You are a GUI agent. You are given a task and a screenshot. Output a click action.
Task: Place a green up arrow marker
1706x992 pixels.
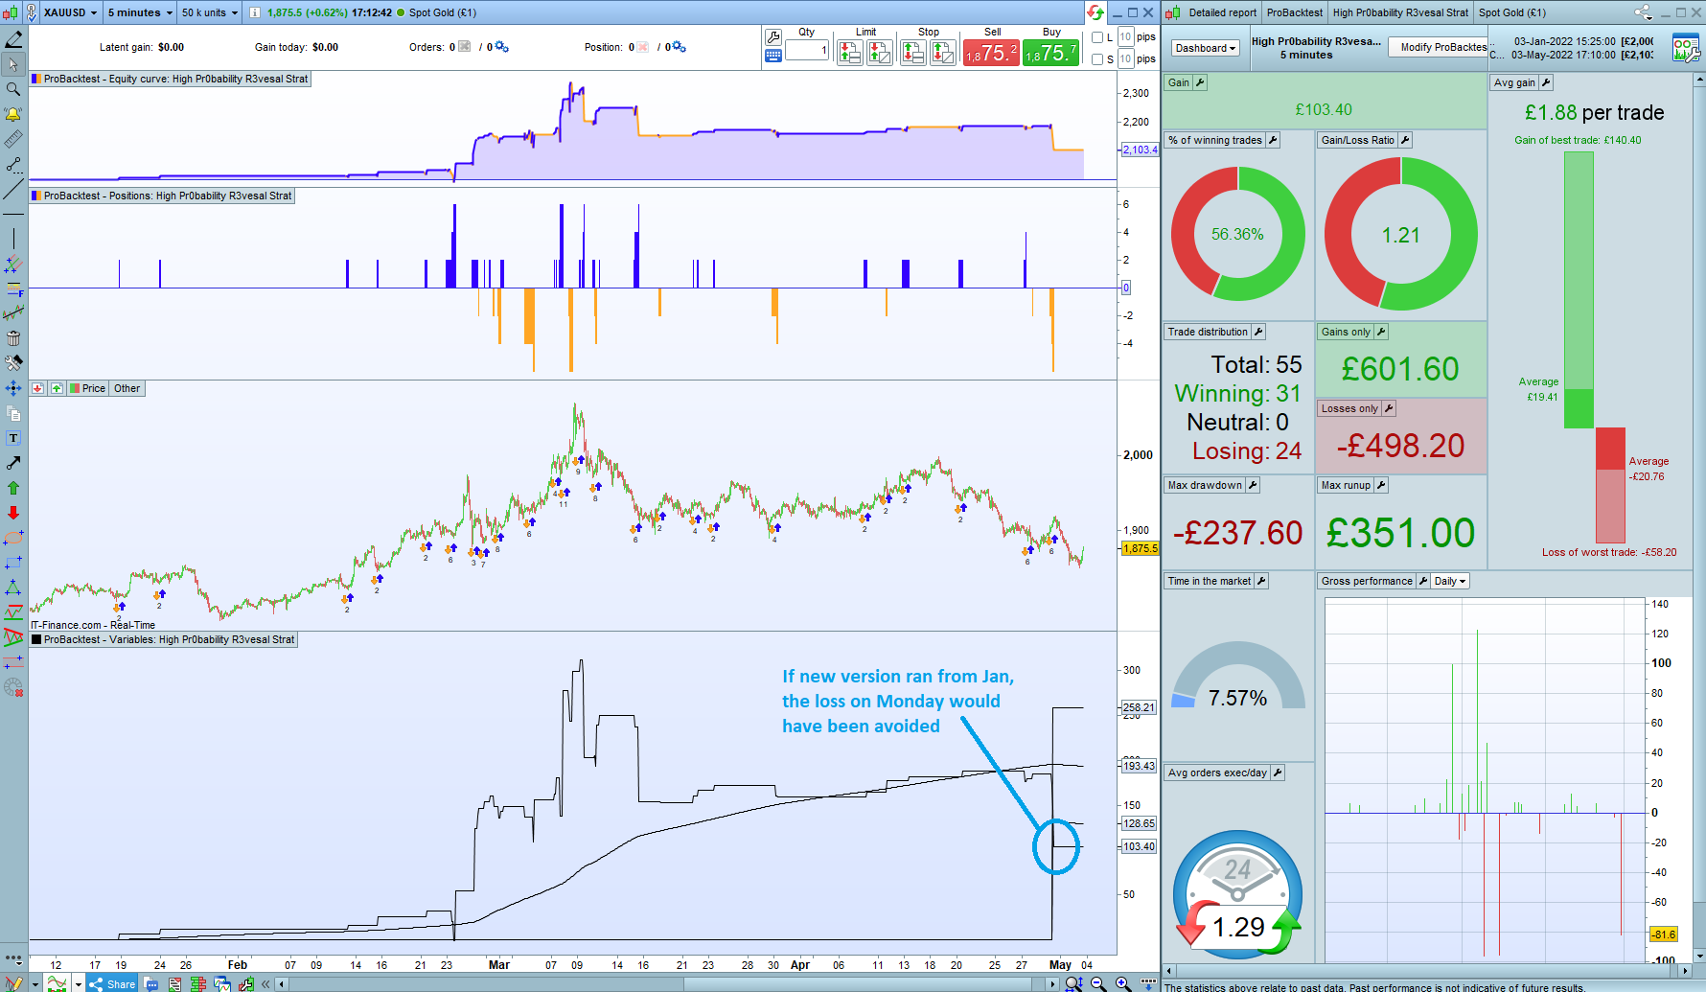(13, 488)
